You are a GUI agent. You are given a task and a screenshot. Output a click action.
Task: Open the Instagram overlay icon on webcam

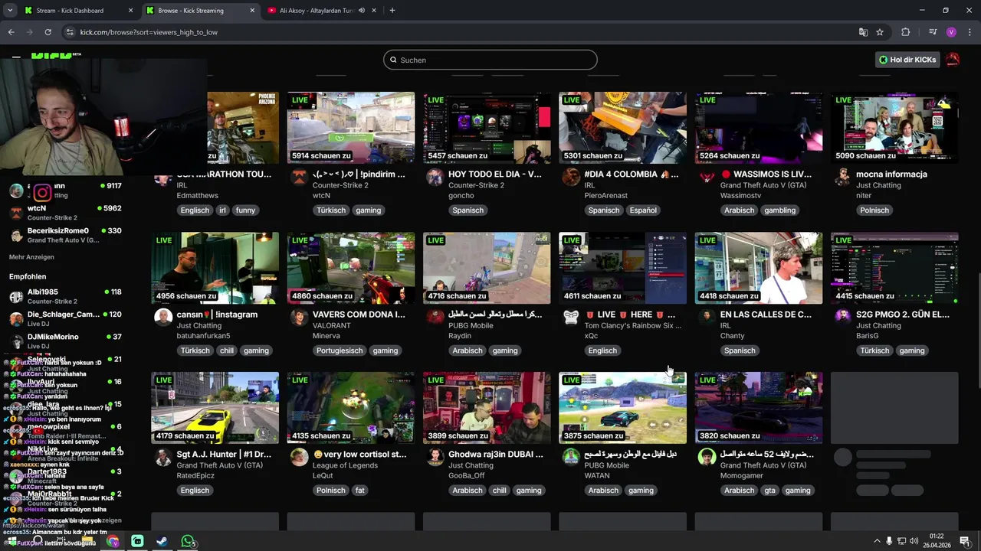point(42,193)
